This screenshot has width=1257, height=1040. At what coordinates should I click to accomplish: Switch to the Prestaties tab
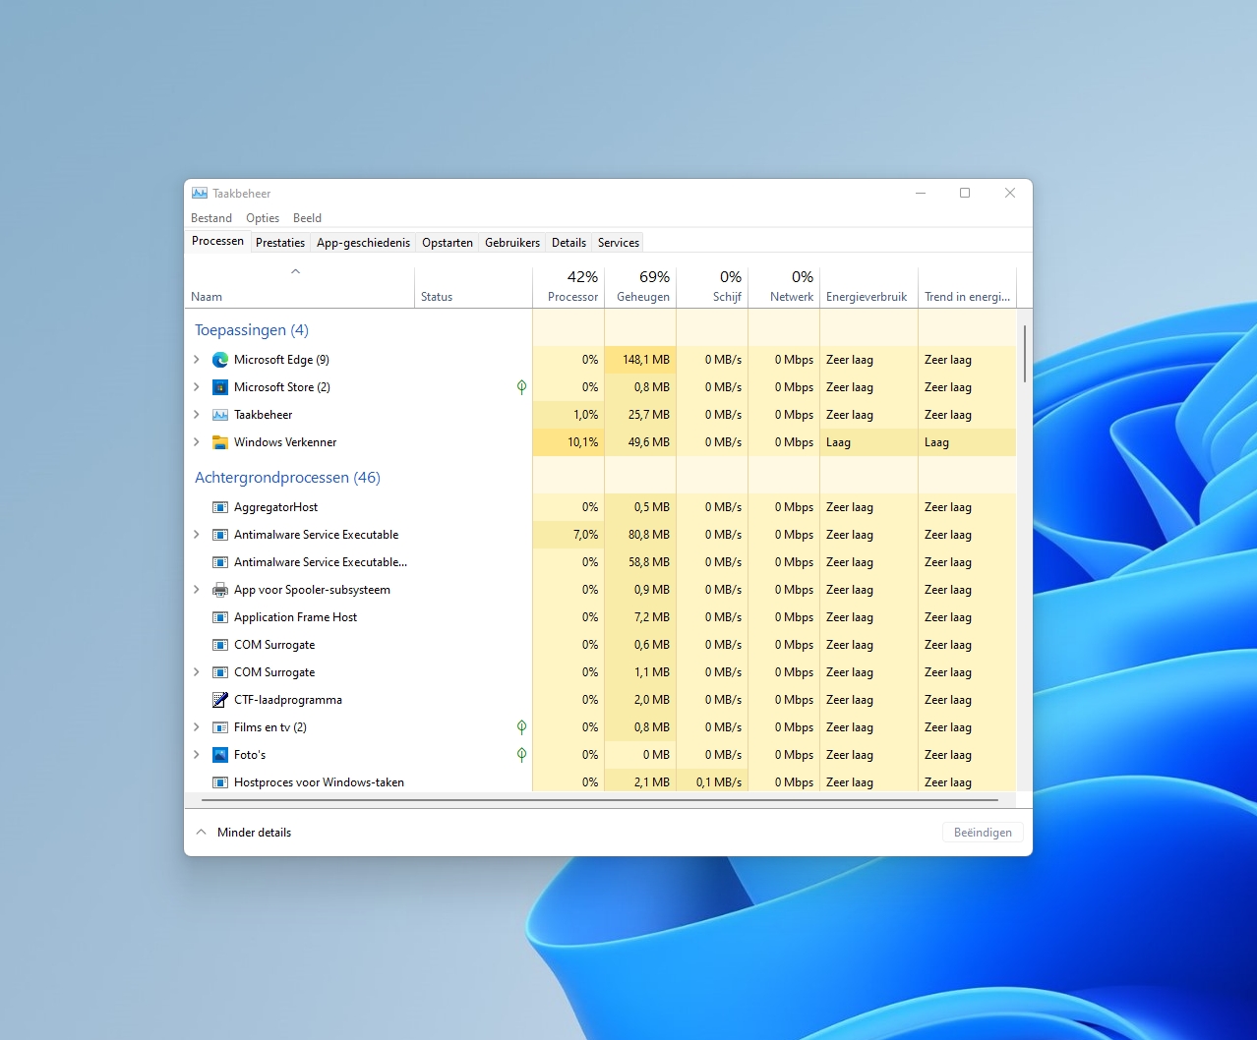[x=280, y=243]
